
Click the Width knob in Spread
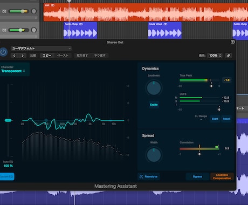tap(154, 155)
